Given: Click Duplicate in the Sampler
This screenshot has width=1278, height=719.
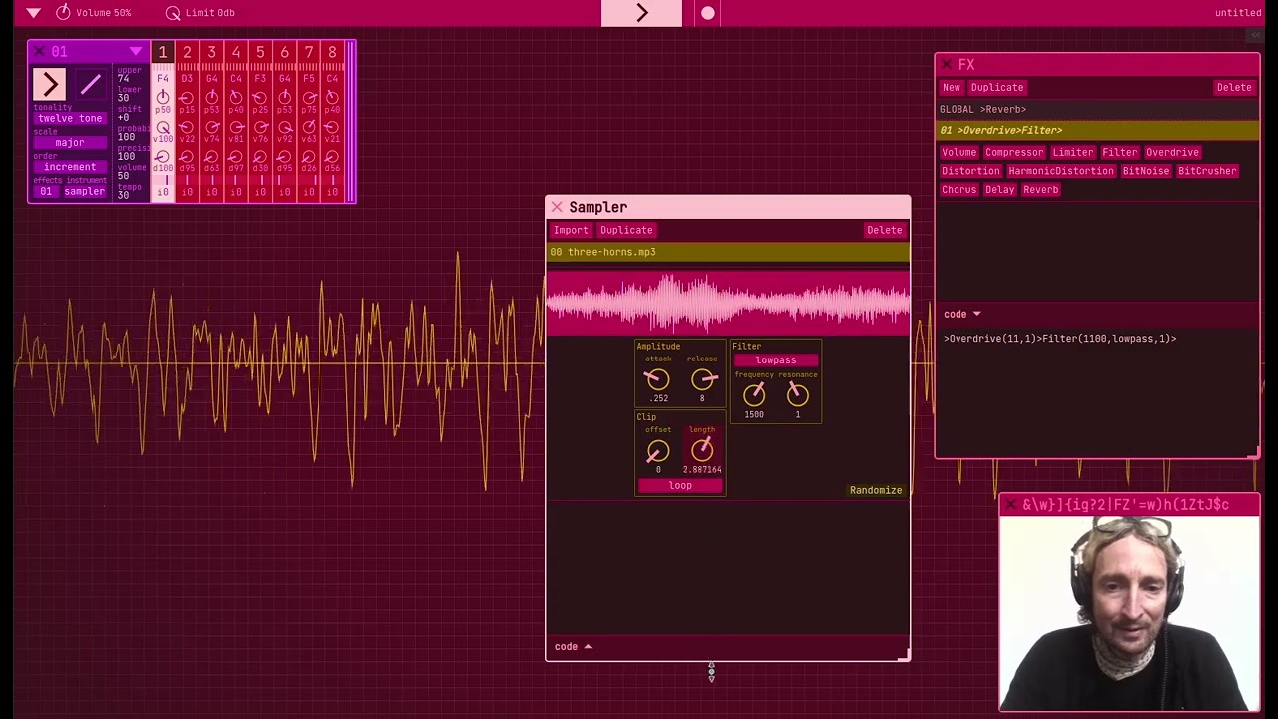Looking at the screenshot, I should [x=626, y=230].
